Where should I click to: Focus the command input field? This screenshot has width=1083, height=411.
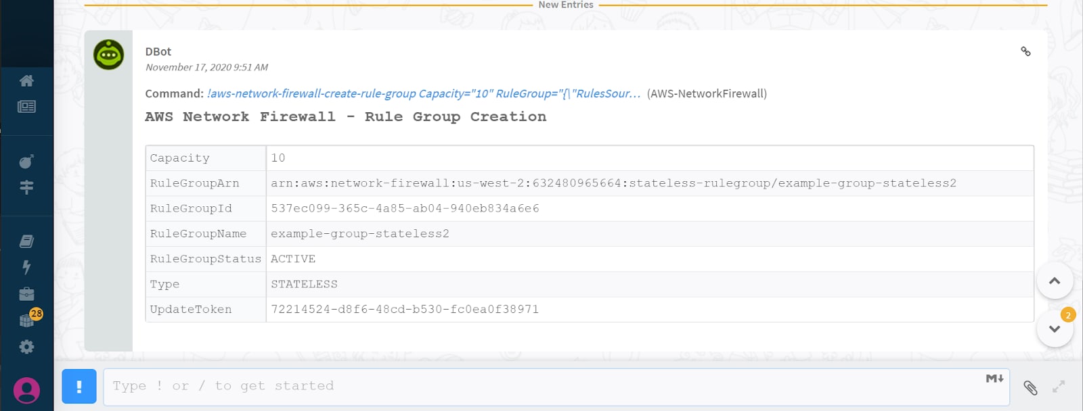pos(556,387)
